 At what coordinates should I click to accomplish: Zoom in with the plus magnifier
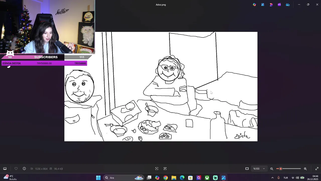[x=305, y=169]
